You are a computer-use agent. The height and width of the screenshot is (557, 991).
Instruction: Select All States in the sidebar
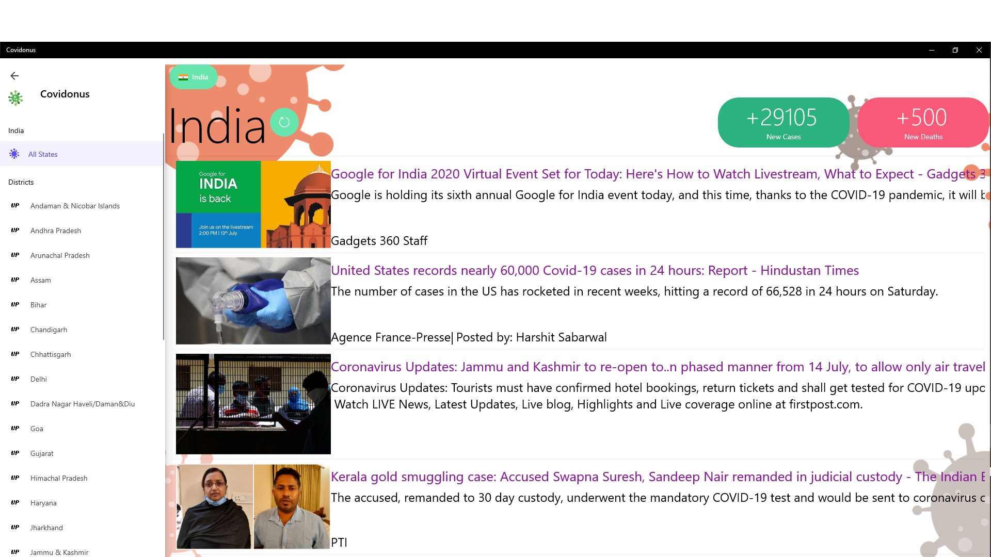click(x=43, y=154)
